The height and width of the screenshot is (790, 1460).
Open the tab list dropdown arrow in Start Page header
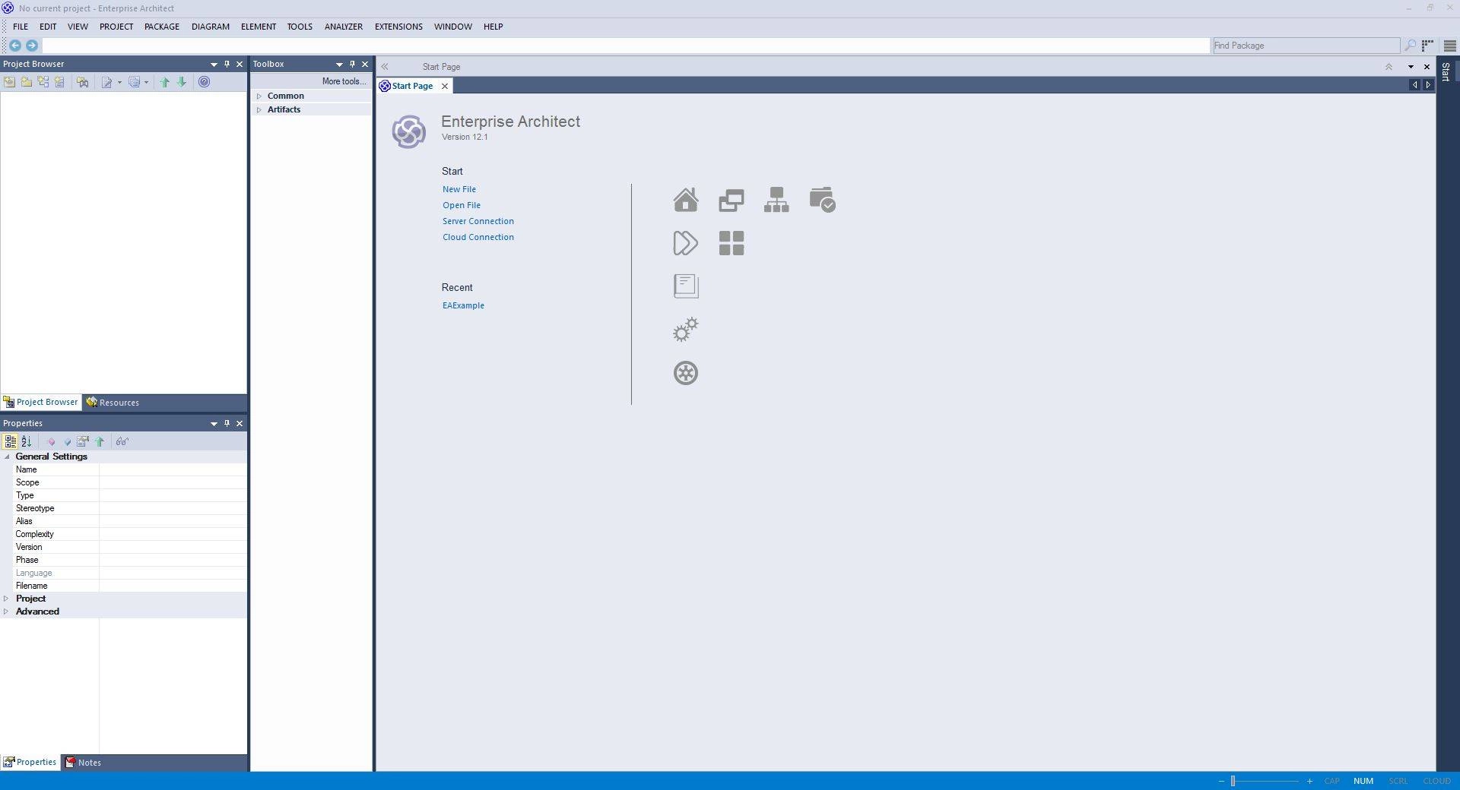pos(1411,67)
